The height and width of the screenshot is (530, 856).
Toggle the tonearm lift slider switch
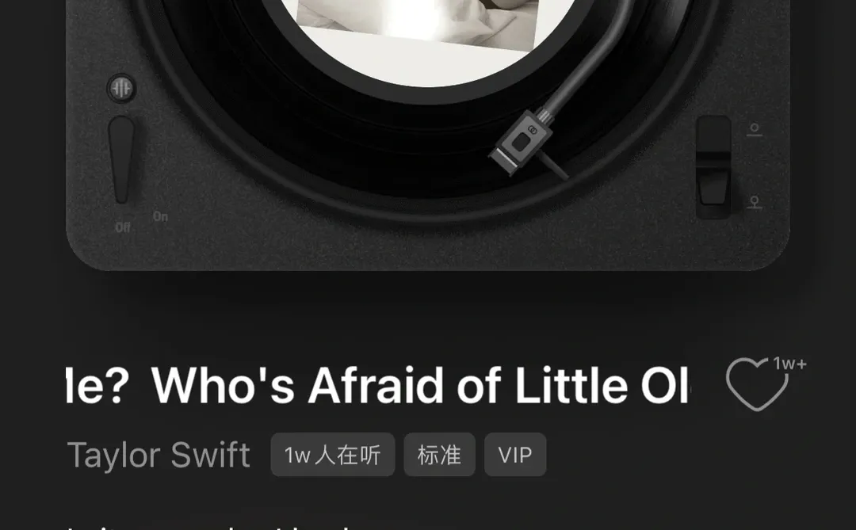pyautogui.click(x=713, y=167)
